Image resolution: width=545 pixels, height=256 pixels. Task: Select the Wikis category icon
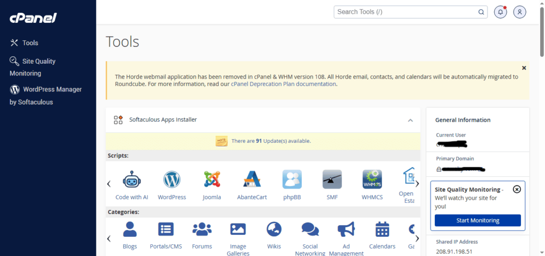point(274,229)
